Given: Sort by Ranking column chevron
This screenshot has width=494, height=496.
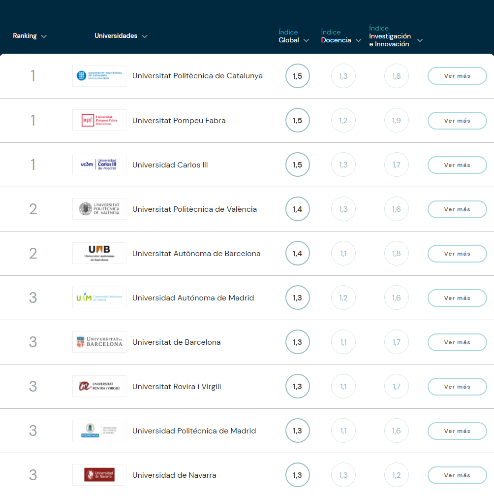Looking at the screenshot, I should (x=44, y=36).
